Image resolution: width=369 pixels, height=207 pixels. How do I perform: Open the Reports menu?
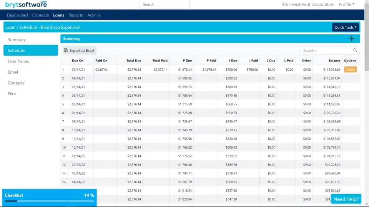(76, 15)
